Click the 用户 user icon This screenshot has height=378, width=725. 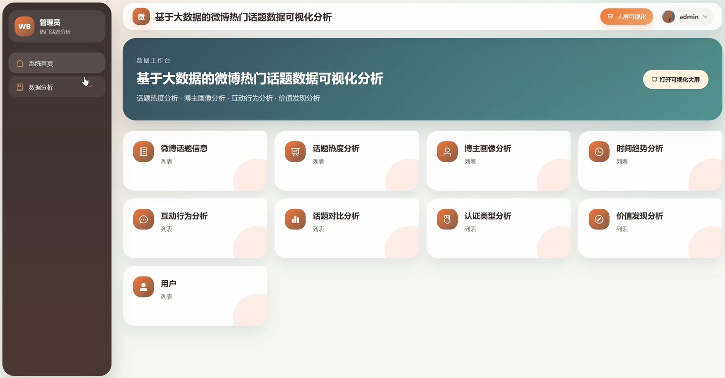[x=143, y=287]
